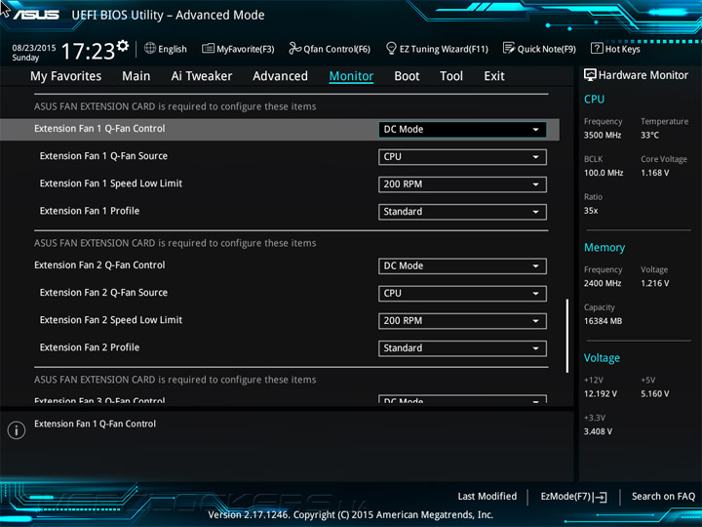Switch to EzMode(F7)
The image size is (702, 527).
[574, 497]
